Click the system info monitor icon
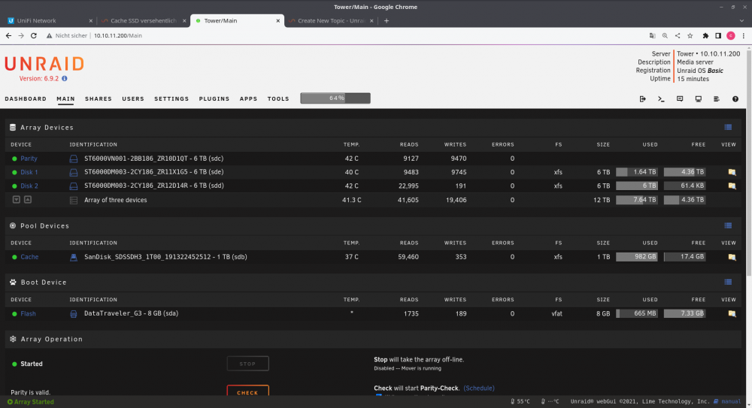This screenshot has width=752, height=408. click(699, 98)
